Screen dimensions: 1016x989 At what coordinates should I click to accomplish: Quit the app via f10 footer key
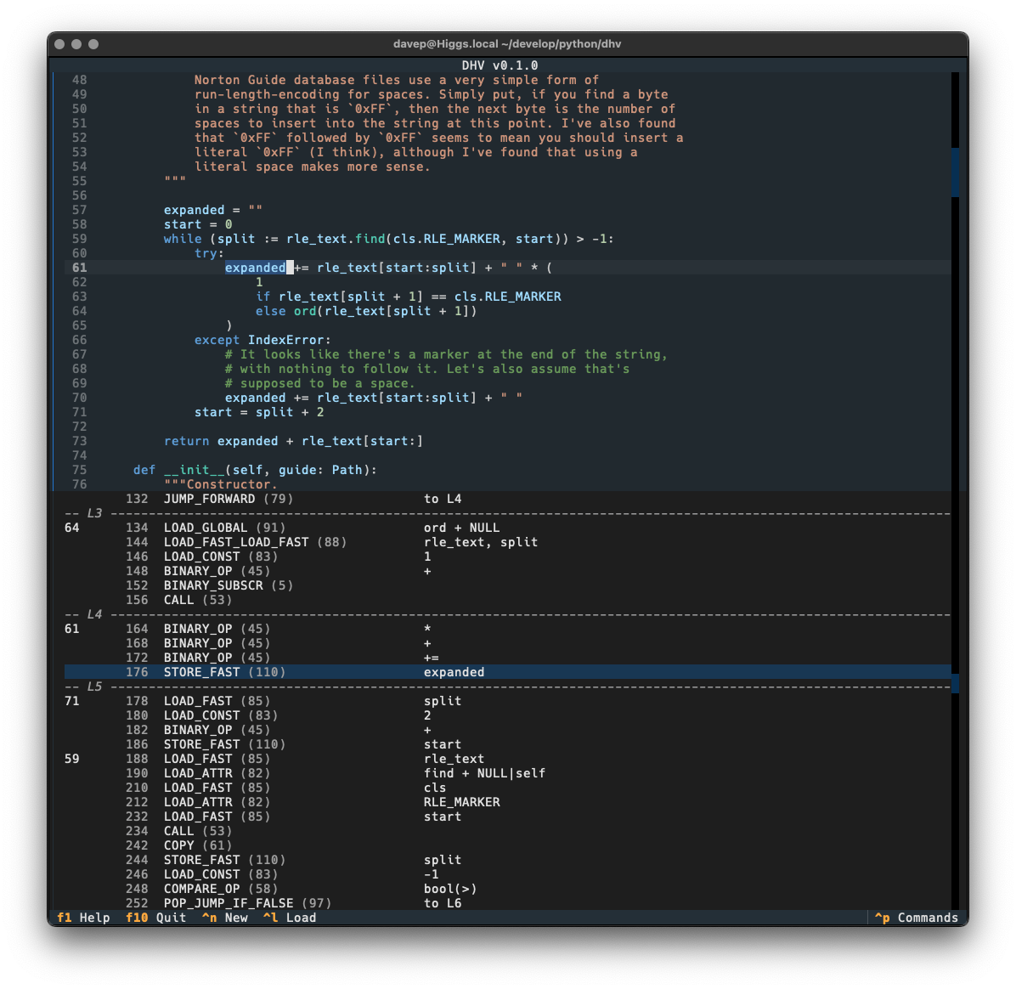pos(155,917)
